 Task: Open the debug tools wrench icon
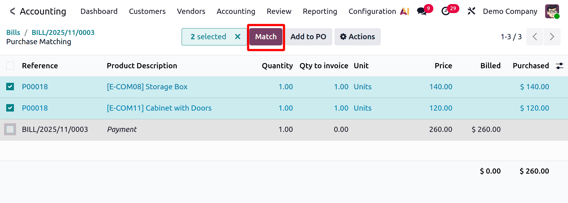pyautogui.click(x=471, y=11)
